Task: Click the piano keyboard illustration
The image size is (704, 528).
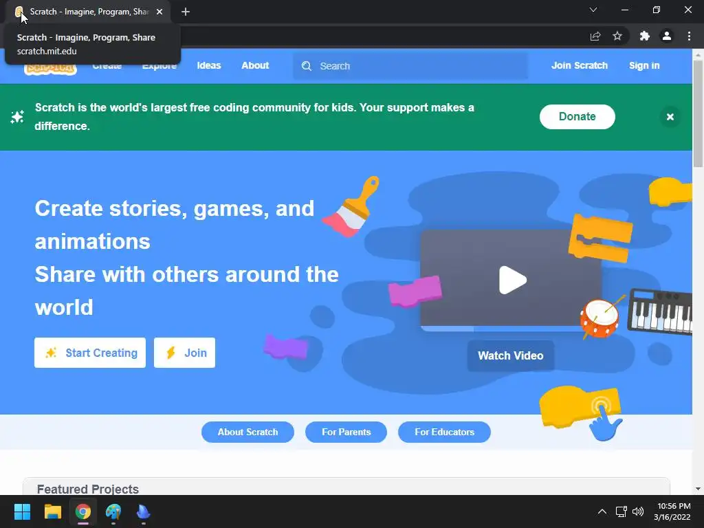Action: tap(660, 311)
